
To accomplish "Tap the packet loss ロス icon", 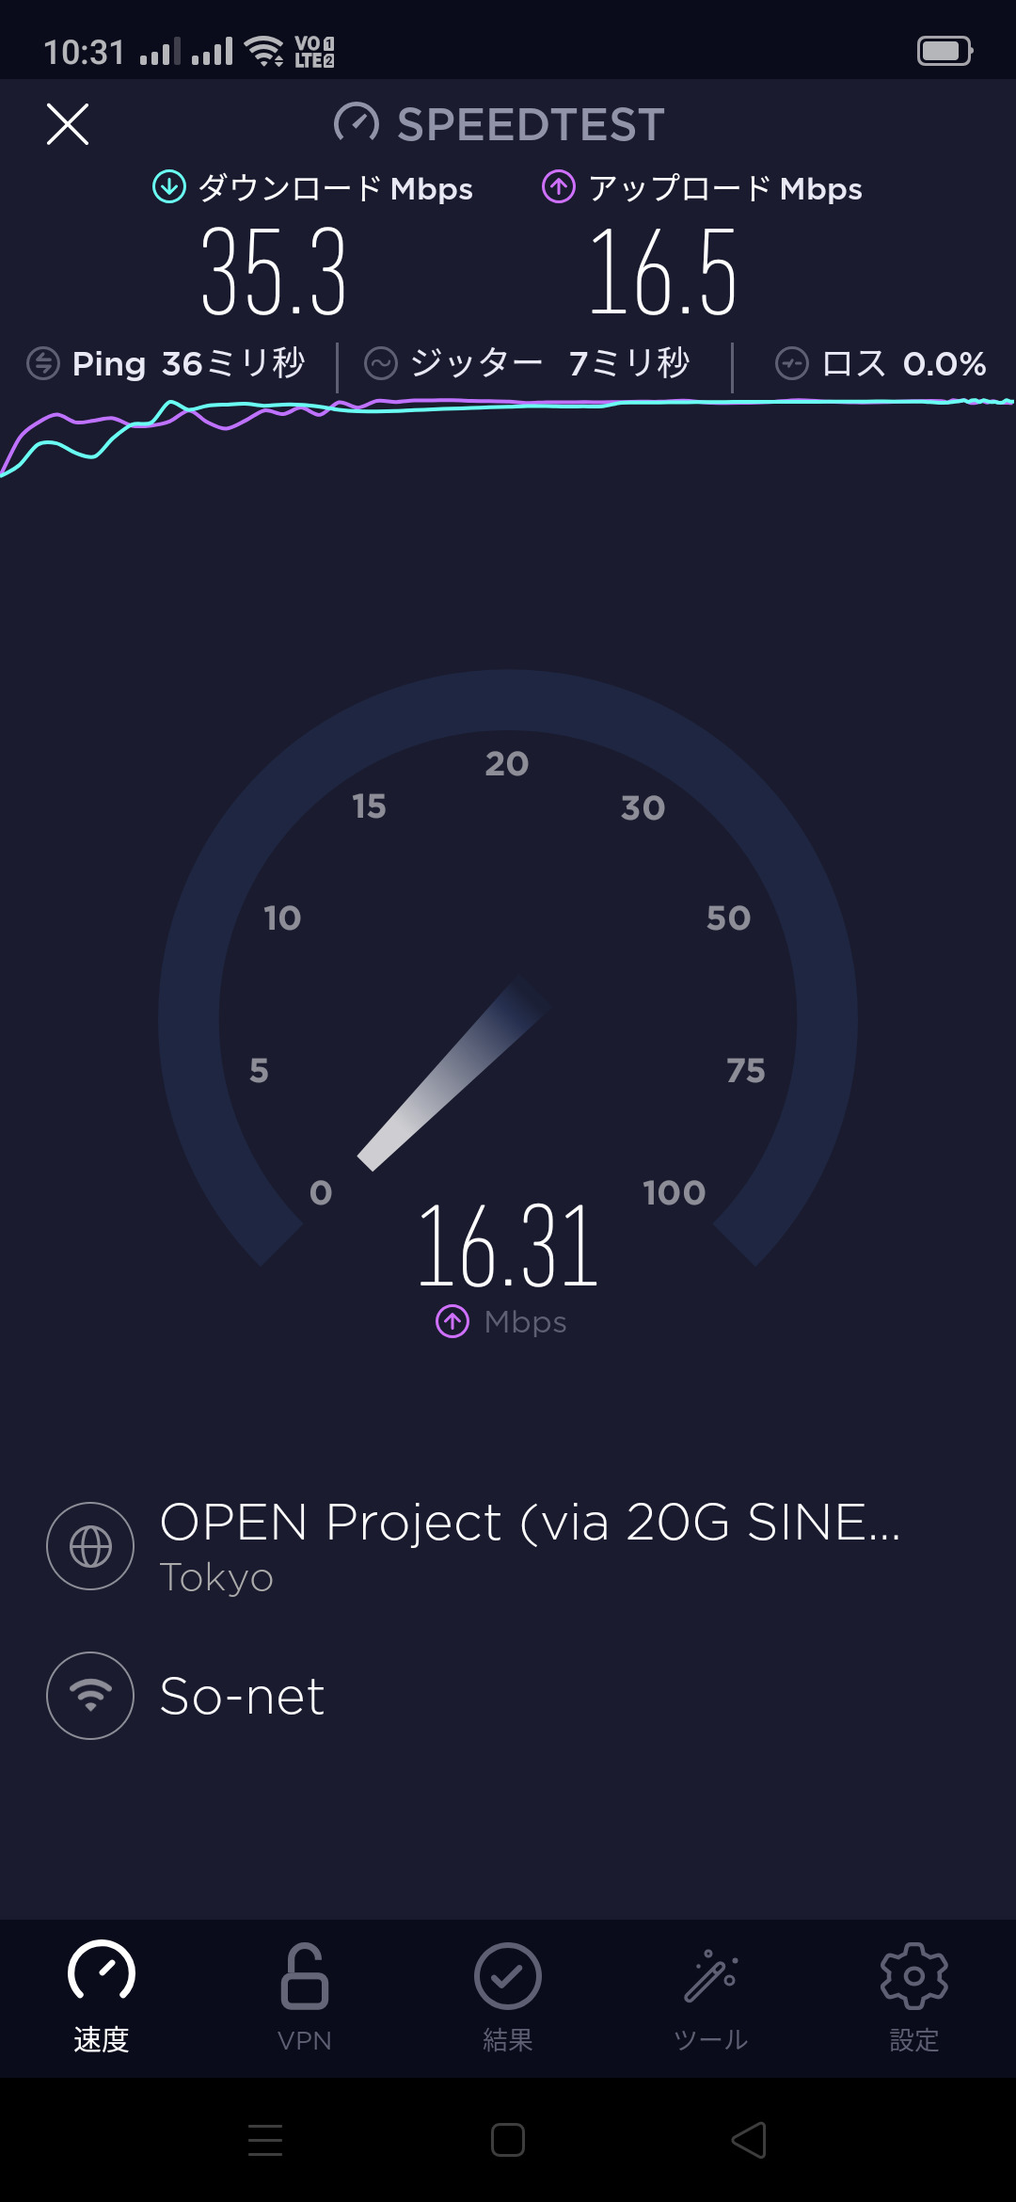I will click(x=792, y=363).
